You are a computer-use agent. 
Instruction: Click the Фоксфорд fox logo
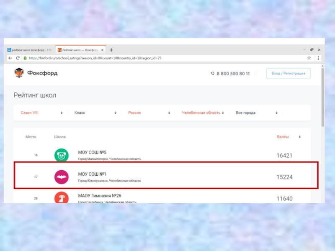click(x=19, y=73)
